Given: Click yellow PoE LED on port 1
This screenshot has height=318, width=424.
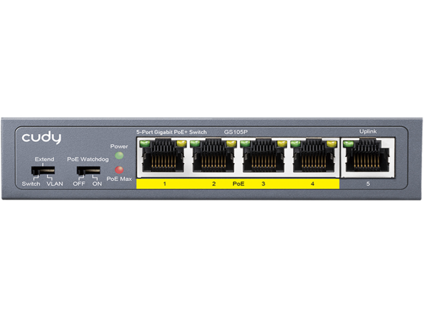Looking at the screenshot, I should click(181, 144).
